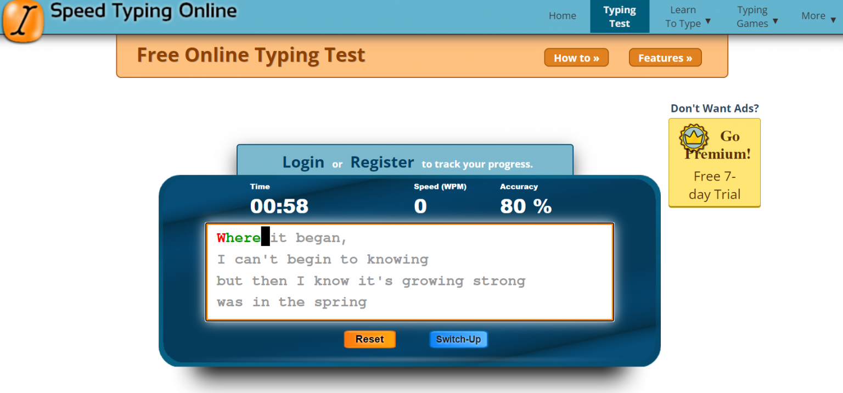
Task: Click the Features » button
Action: tap(665, 58)
